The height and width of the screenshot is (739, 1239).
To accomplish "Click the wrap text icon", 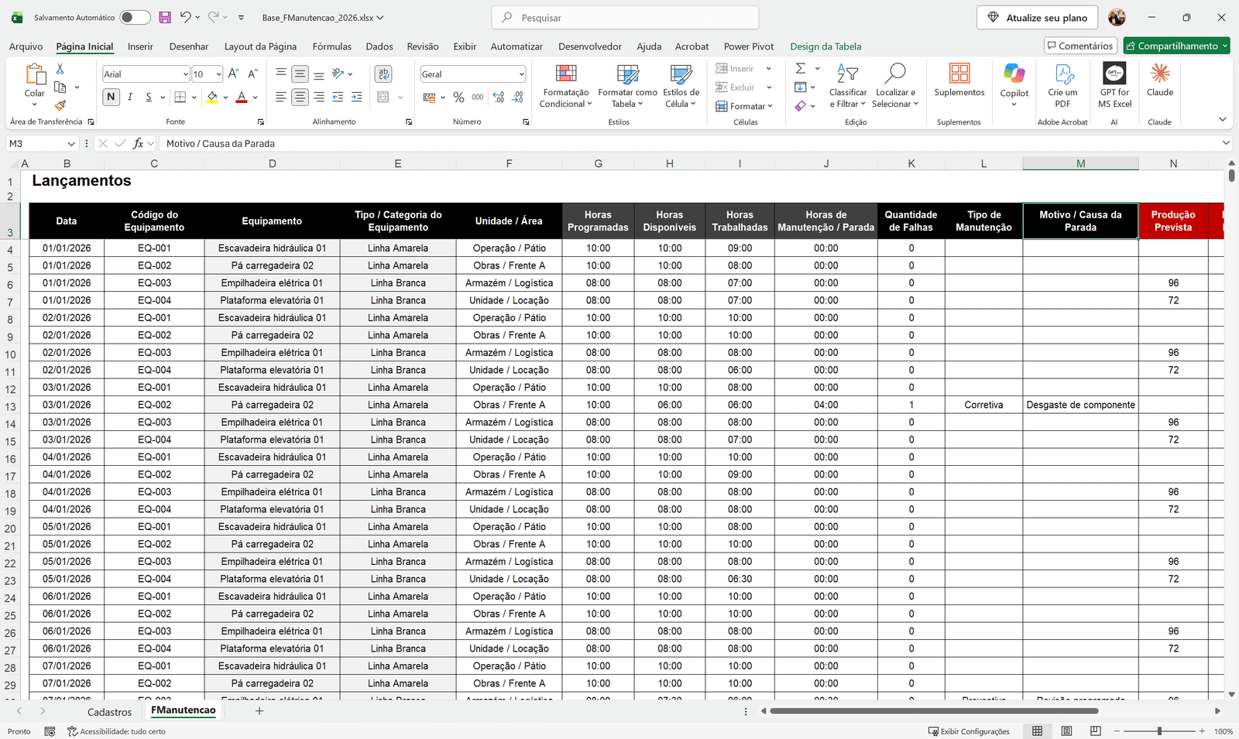I will click(x=383, y=74).
